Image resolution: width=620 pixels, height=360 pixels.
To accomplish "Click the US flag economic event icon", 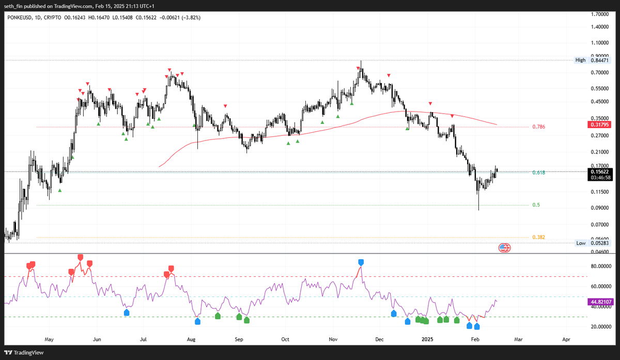I will click(504, 248).
